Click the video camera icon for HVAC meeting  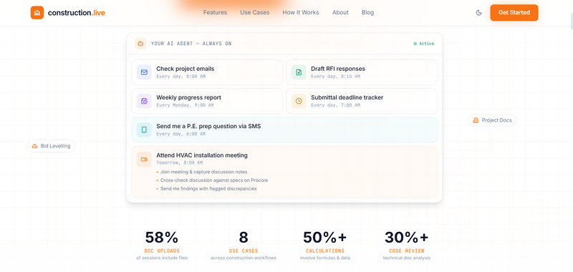[x=144, y=159]
